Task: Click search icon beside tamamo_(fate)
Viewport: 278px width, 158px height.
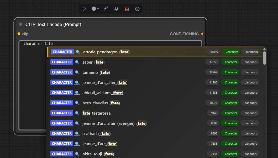Action: [77, 72]
